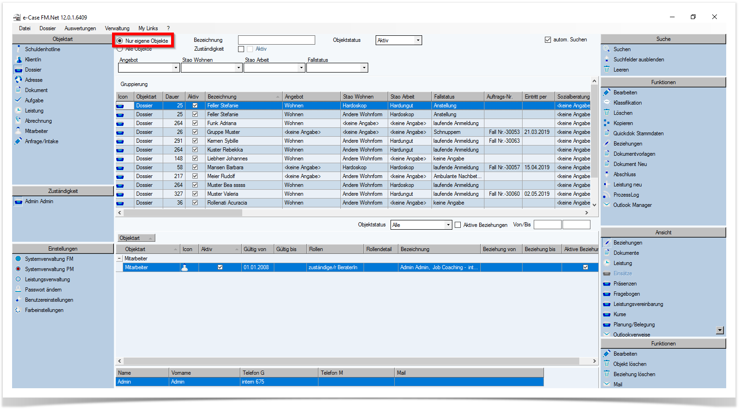The image size is (742, 411).
Task: Click the Suchen magnifier icon
Action: click(x=607, y=49)
